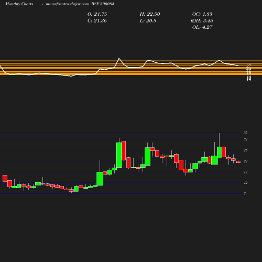The image size is (262, 262).
Task: Select the "OC: 1.83" reading
Action: point(202,14)
